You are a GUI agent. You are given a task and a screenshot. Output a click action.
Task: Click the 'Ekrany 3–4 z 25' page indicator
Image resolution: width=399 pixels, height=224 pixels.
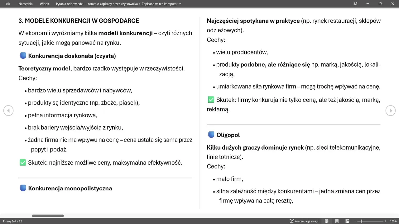point(12,221)
